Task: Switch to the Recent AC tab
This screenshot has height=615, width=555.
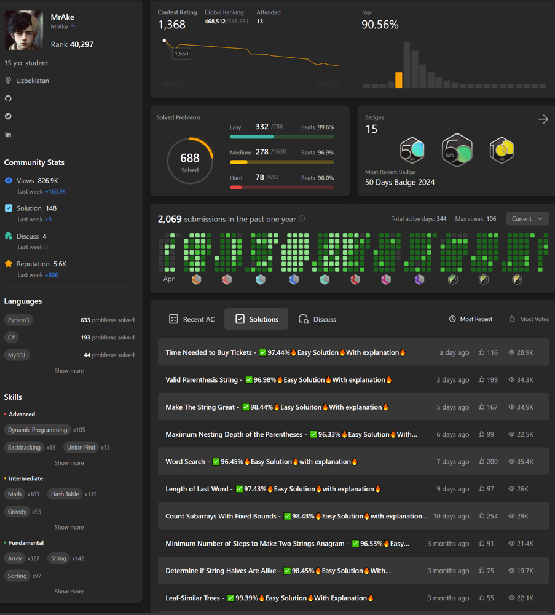Action: tap(192, 319)
